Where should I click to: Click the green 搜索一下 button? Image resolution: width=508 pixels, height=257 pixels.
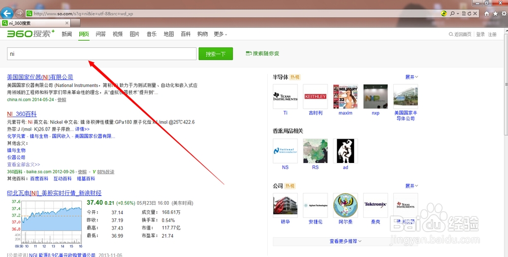pyautogui.click(x=216, y=54)
